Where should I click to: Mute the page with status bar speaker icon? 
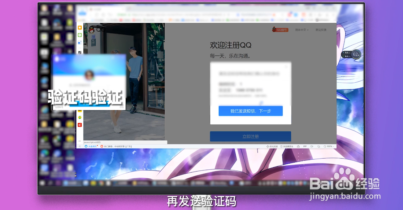pyautogui.click(x=312, y=146)
